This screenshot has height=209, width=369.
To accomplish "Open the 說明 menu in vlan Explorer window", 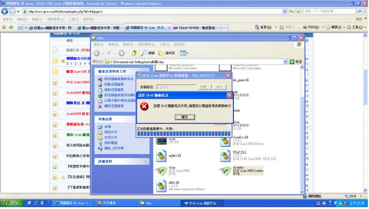I will click(x=179, y=44).
